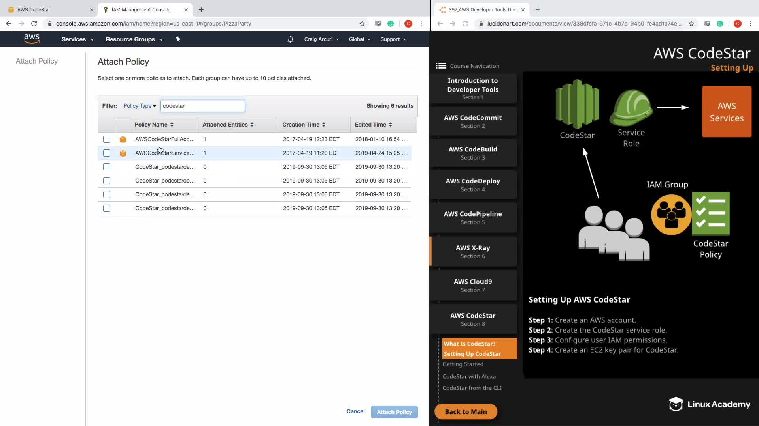Viewport: 759px width, 426px height.
Task: Bookmark IAM page with star icon
Action: pos(362,24)
